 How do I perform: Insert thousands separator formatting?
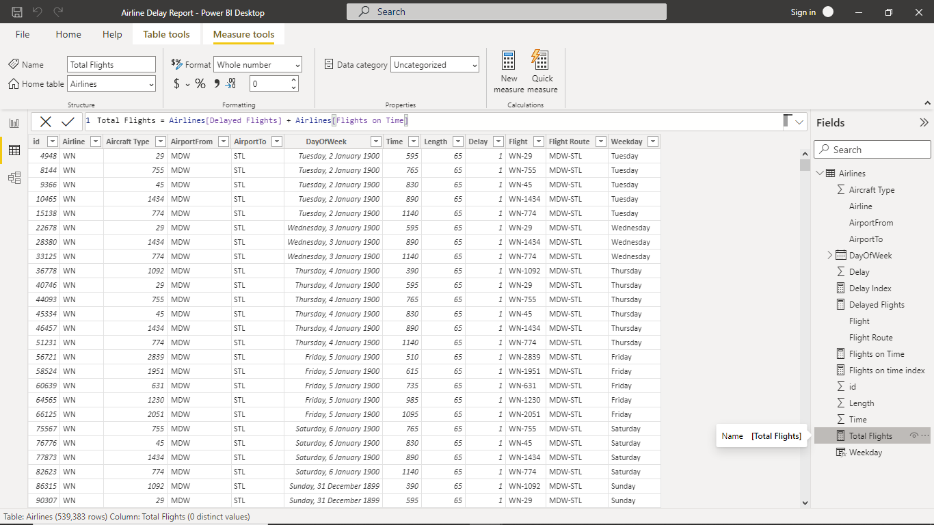(x=217, y=83)
